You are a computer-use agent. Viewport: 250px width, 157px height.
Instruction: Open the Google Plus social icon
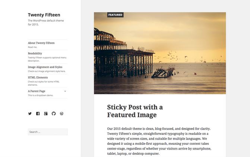pyautogui.click(x=46, y=114)
